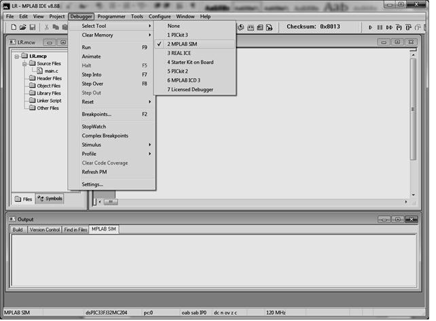Click the New File toolbar icon
The image size is (436, 321).
tap(14, 27)
